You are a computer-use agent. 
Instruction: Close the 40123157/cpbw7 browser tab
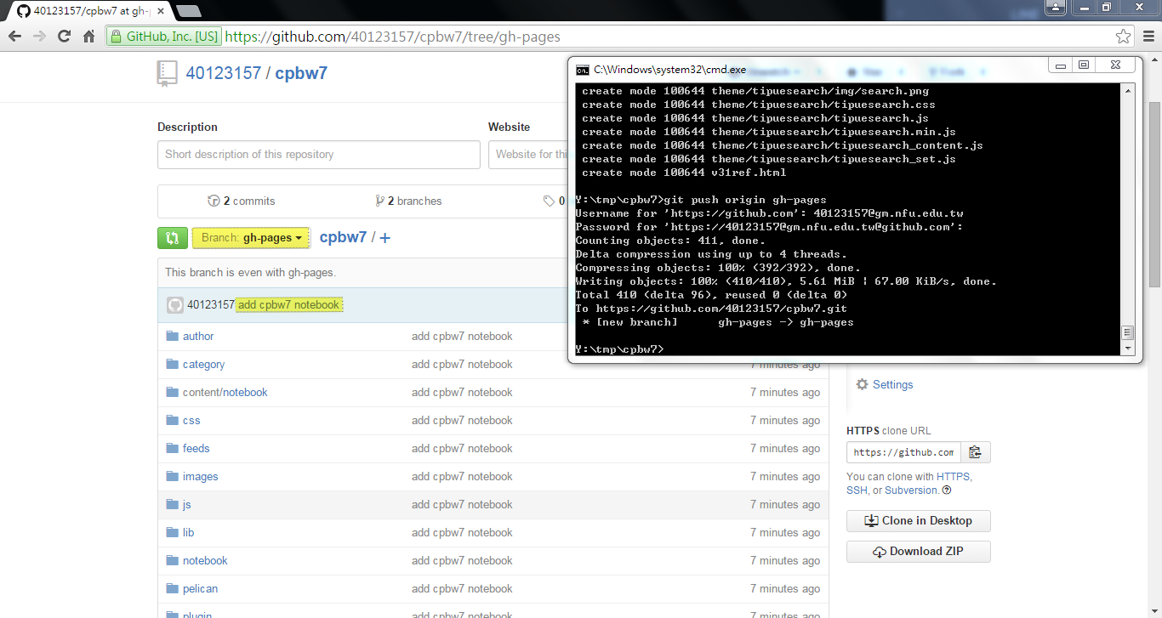[161, 11]
